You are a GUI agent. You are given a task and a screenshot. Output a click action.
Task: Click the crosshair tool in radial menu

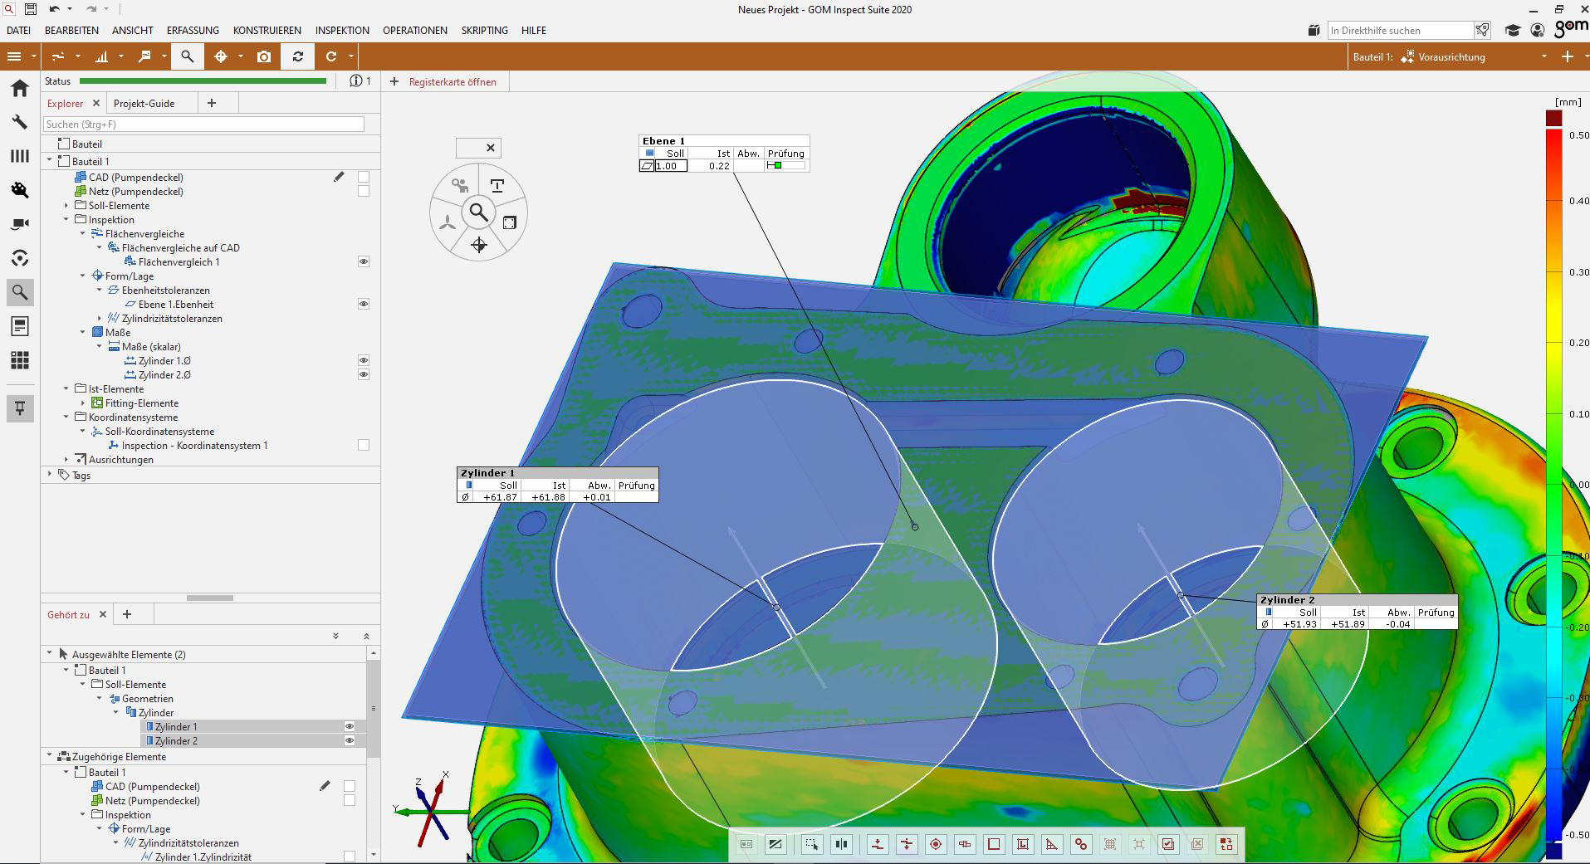click(479, 245)
